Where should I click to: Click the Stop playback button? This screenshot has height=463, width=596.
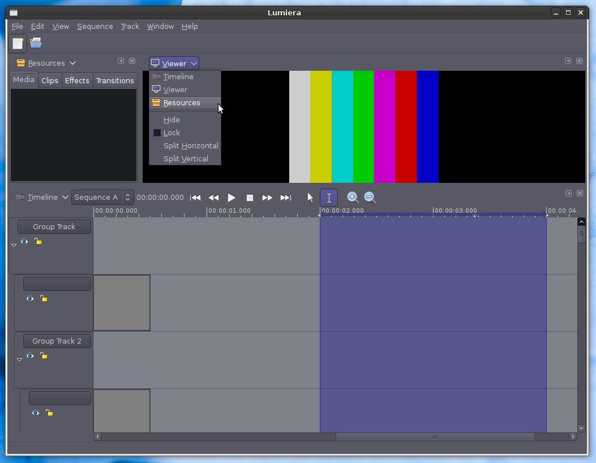(x=250, y=198)
